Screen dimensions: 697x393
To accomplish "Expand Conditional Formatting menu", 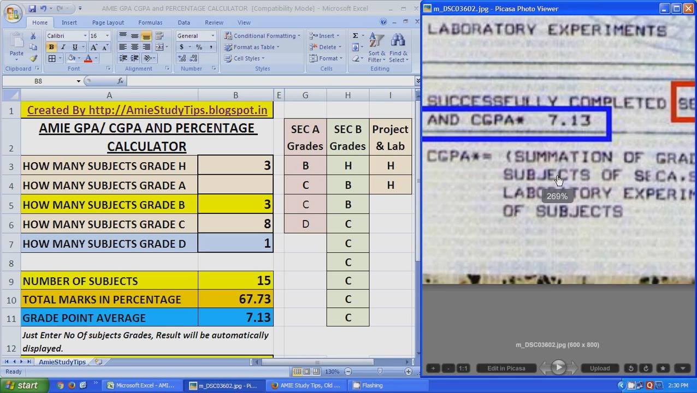I will click(262, 36).
